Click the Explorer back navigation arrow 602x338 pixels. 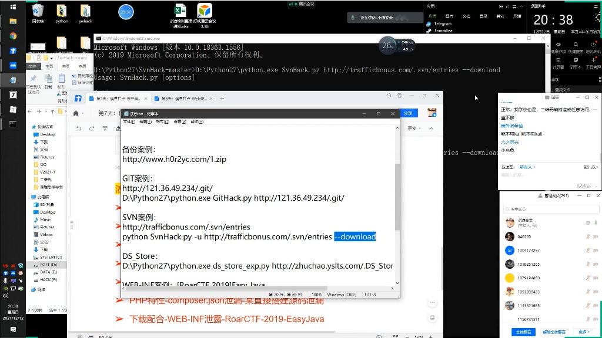29,111
